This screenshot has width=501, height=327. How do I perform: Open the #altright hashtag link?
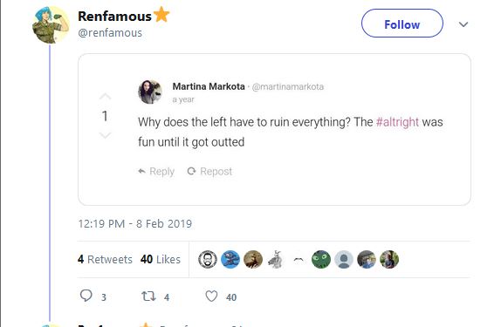(397, 122)
